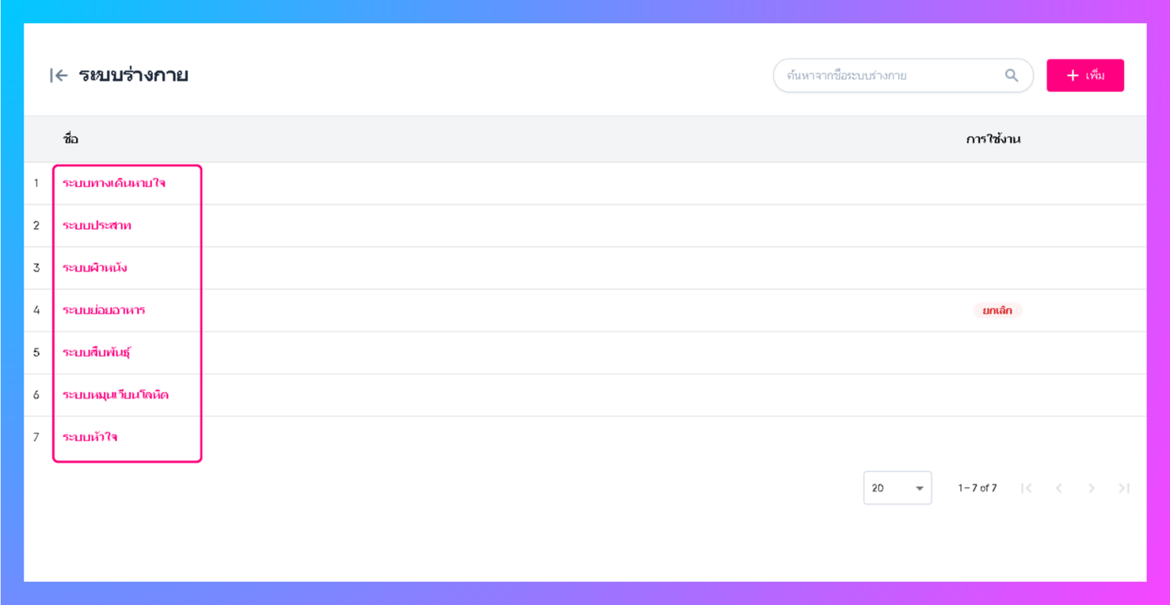Go to the previous page
This screenshot has height=605, width=1170.
1059,488
